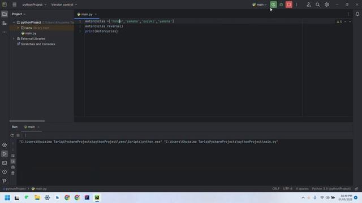
Task: Open editor tab options ellipsis
Action: (x=348, y=14)
